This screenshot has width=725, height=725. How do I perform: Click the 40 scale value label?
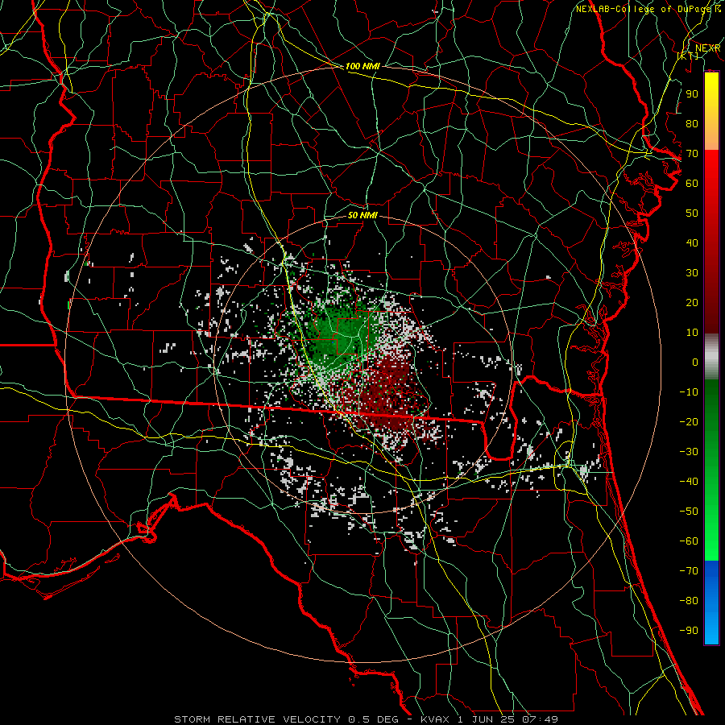[x=692, y=242]
